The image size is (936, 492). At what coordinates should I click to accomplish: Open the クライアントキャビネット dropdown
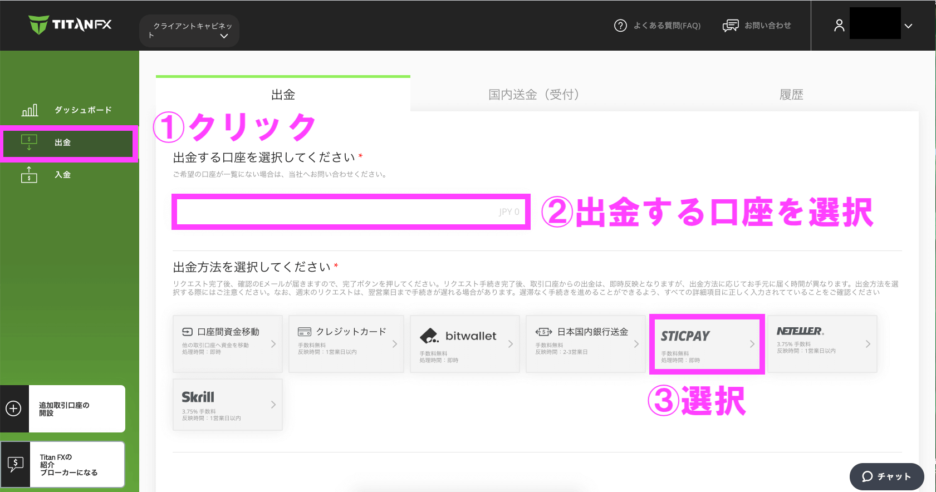tap(189, 31)
